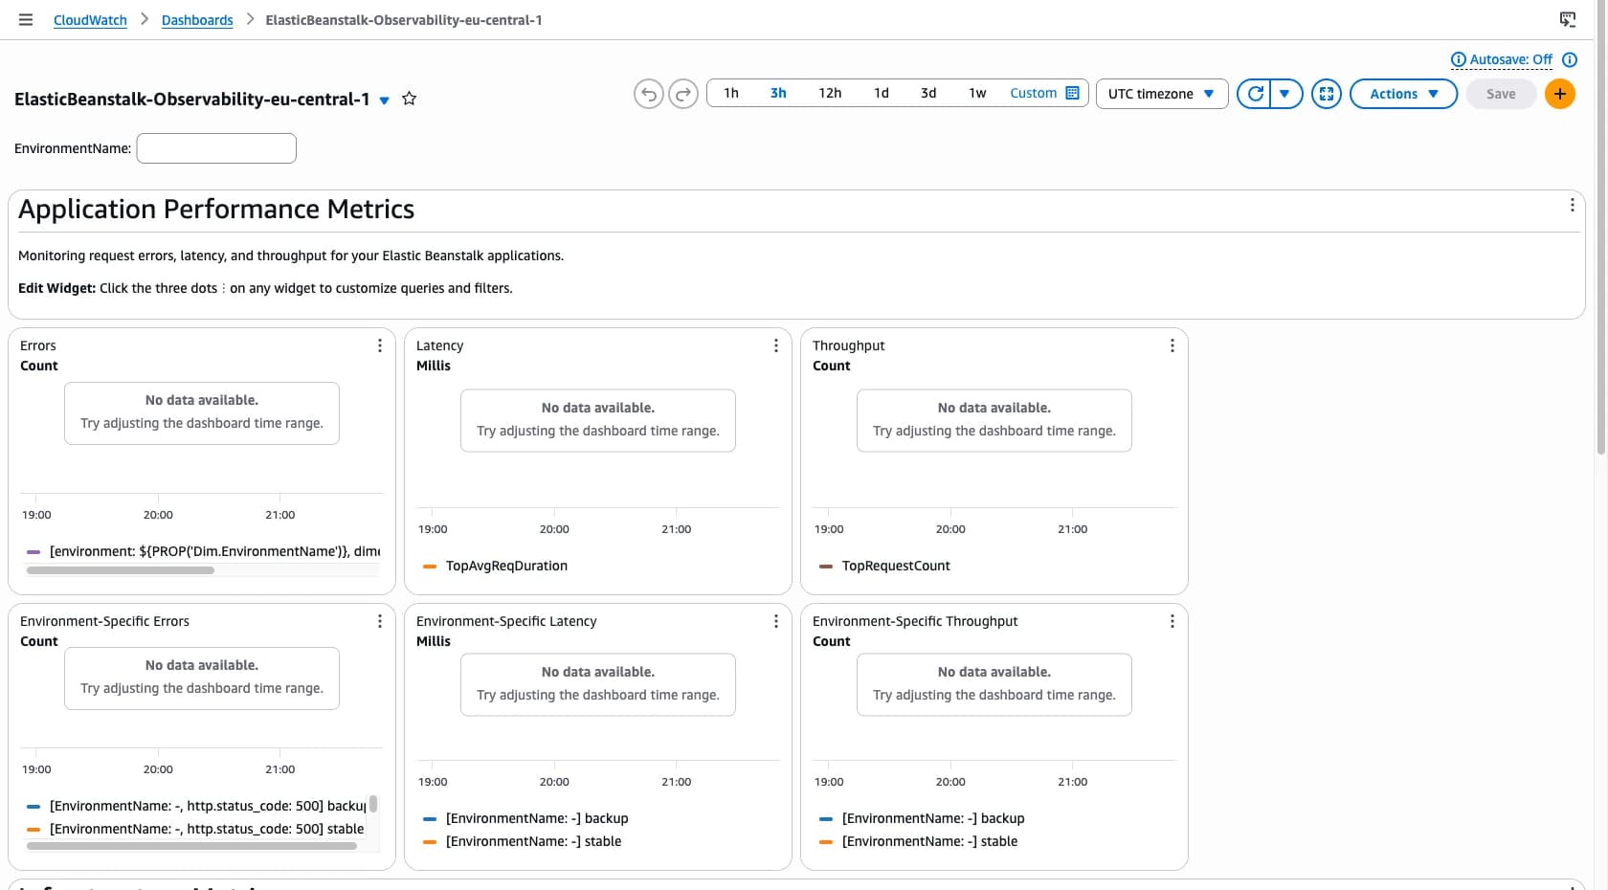Go to the Dashboards breadcrumb link

[x=197, y=20]
